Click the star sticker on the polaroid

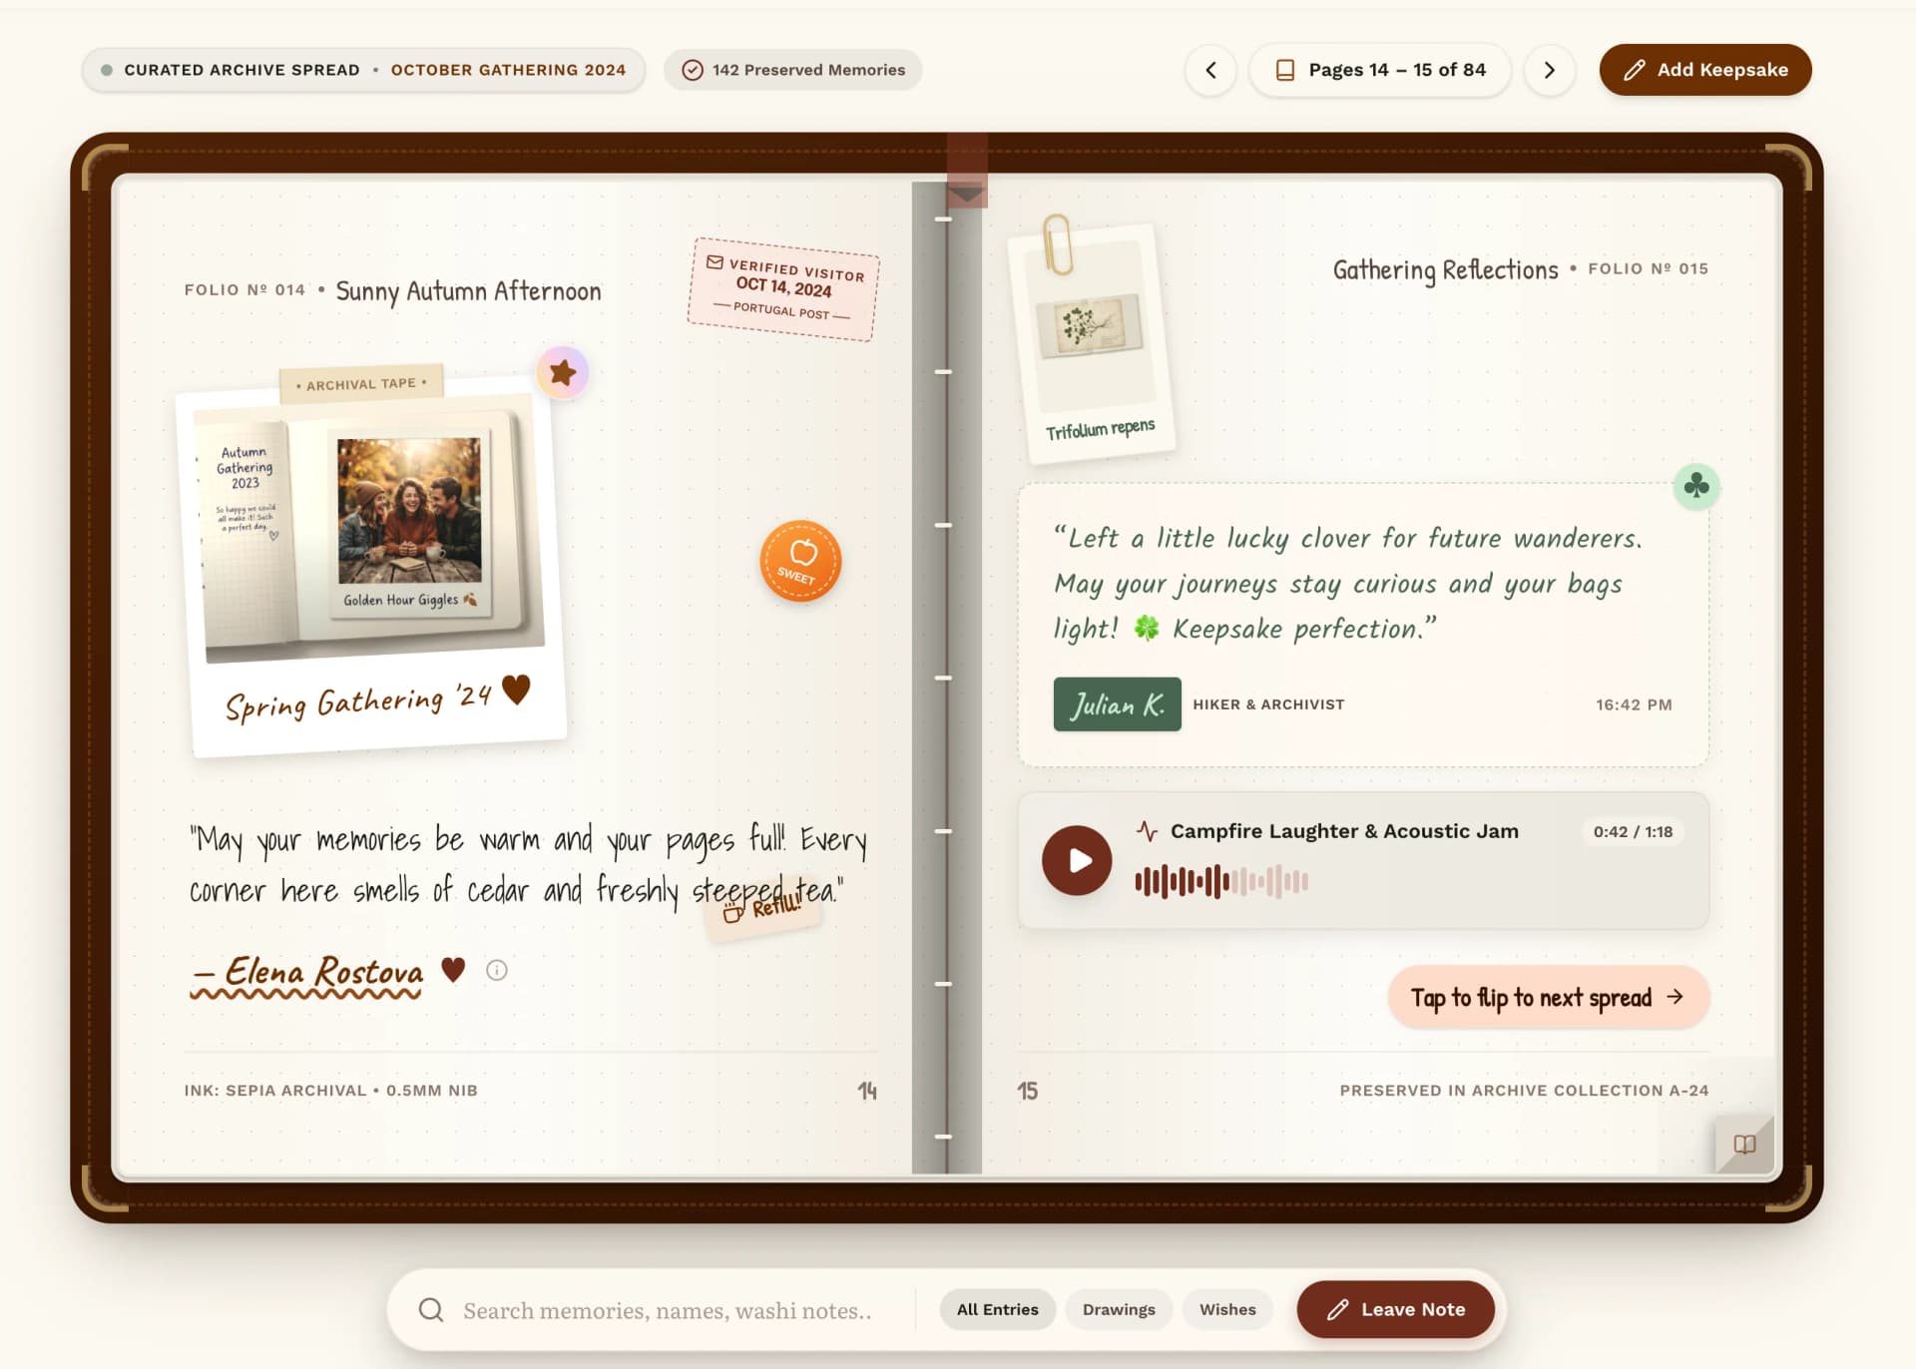coord(563,373)
